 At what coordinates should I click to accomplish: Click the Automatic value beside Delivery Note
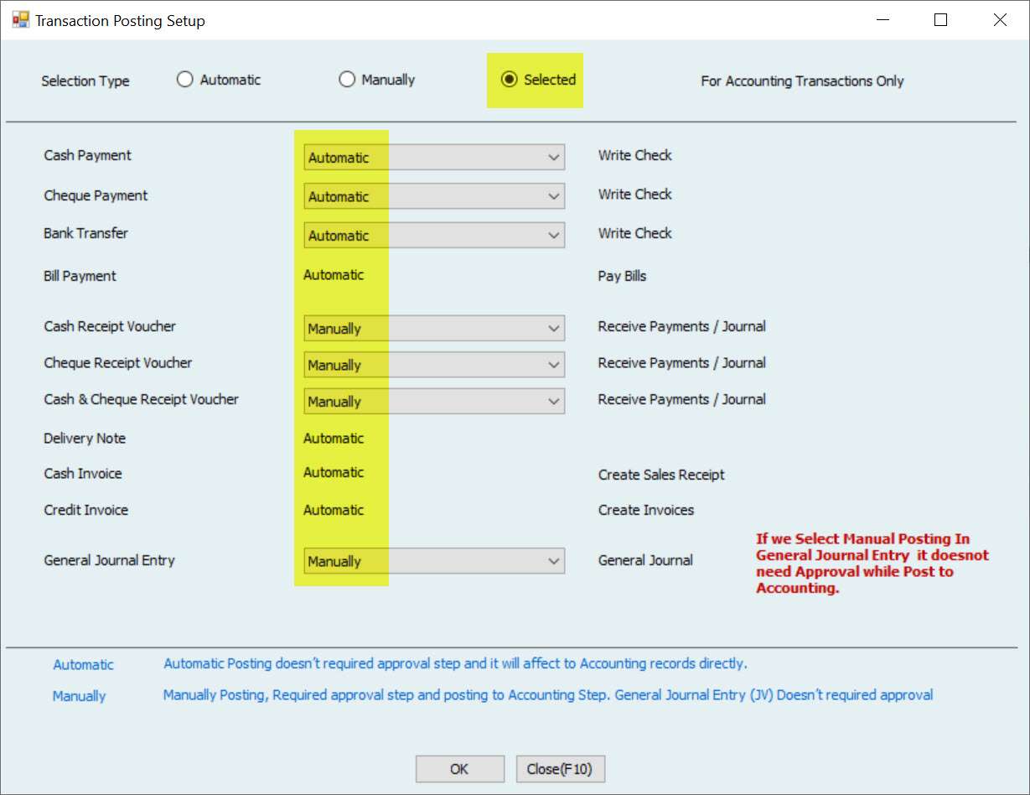tap(334, 439)
